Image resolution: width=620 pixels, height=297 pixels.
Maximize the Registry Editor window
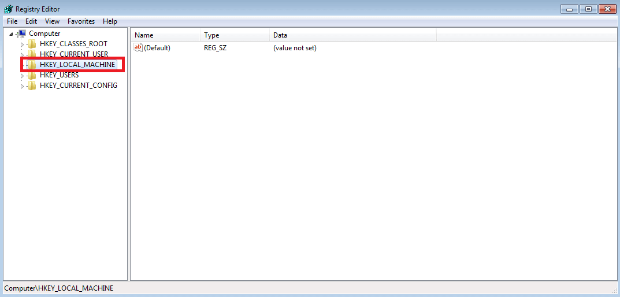(588, 9)
